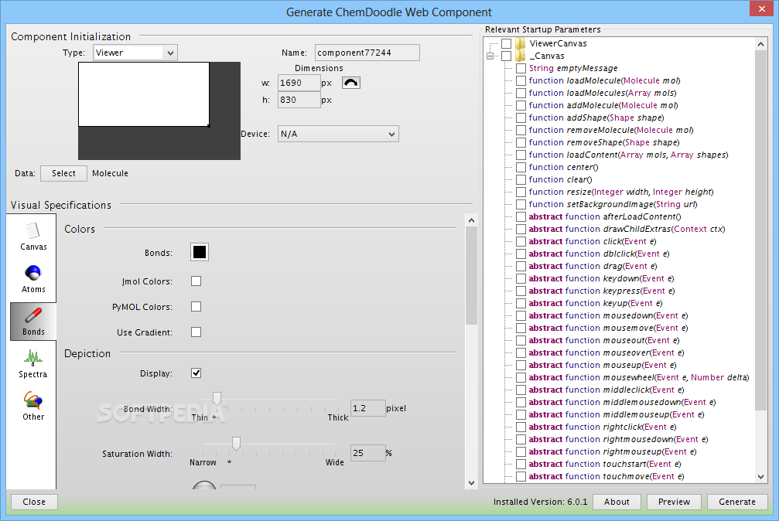The width and height of the screenshot is (779, 521).
Task: Toggle the Use Gradient checkbox
Action: point(196,332)
